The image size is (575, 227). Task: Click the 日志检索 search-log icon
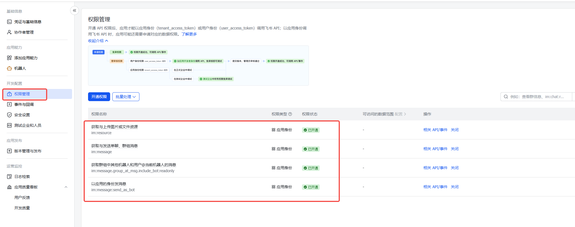[x=9, y=177]
